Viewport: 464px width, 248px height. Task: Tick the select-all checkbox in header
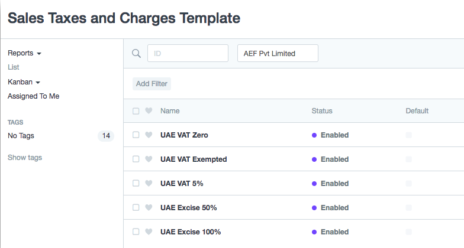tap(136, 111)
